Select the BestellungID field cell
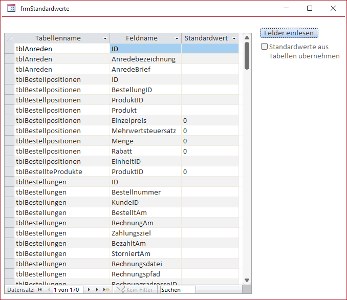The height and width of the screenshot is (300, 347). coord(145,90)
